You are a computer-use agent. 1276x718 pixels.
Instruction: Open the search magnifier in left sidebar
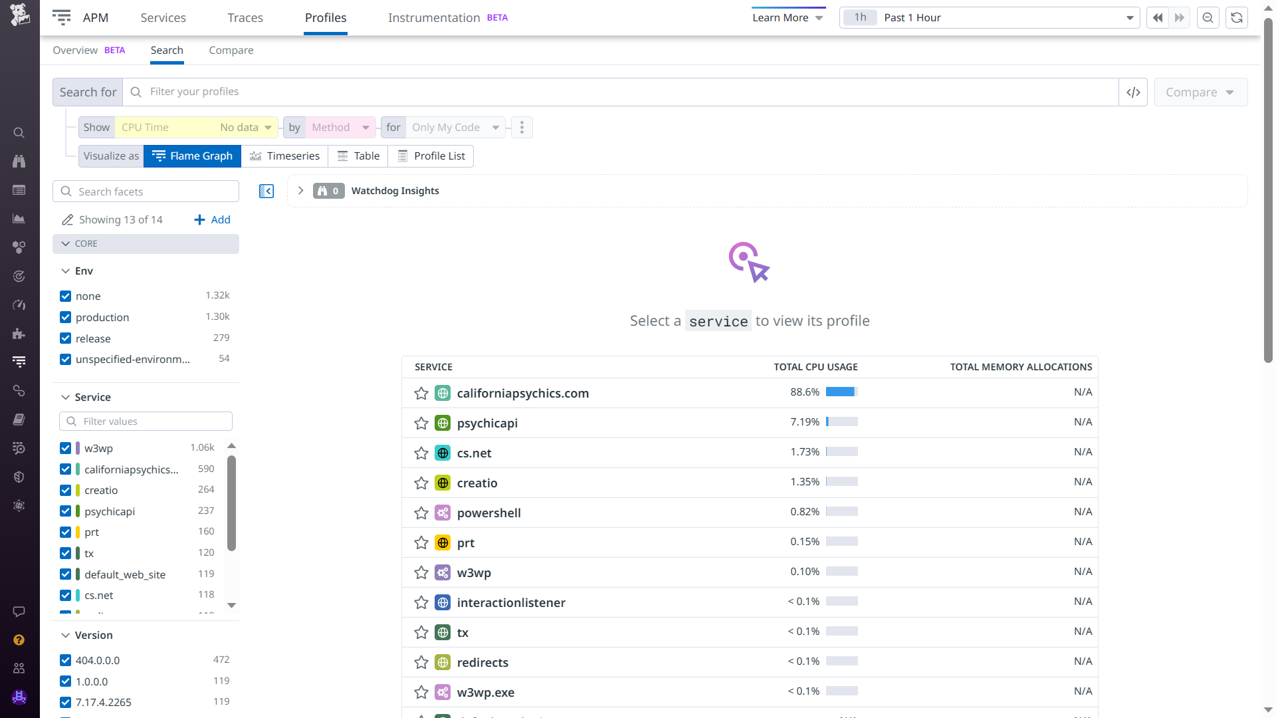19,133
